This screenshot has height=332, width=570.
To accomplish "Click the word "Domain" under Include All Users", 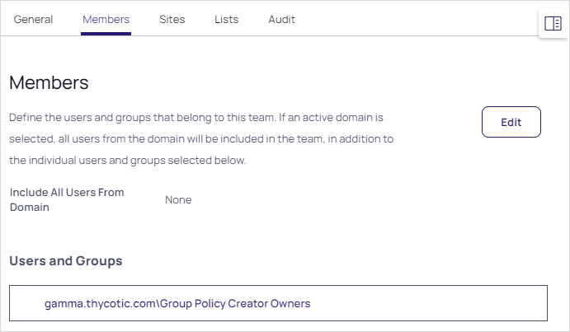I will point(30,208).
